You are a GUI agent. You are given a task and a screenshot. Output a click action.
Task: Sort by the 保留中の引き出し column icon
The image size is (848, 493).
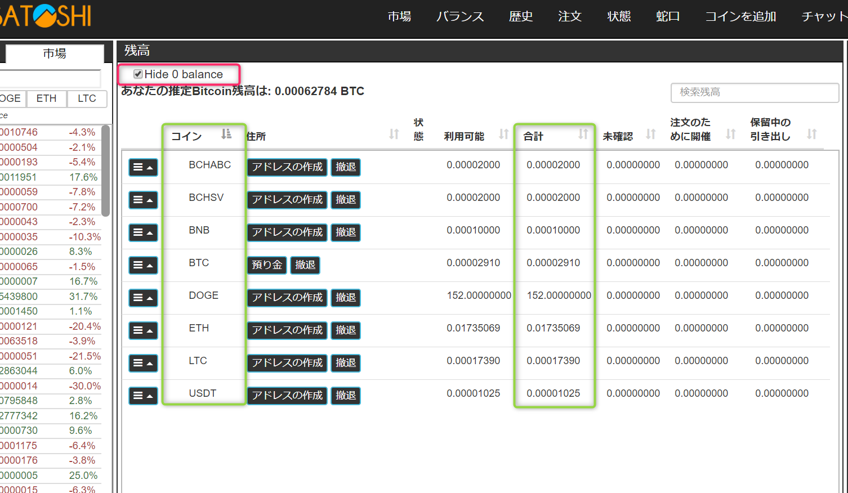click(x=812, y=134)
